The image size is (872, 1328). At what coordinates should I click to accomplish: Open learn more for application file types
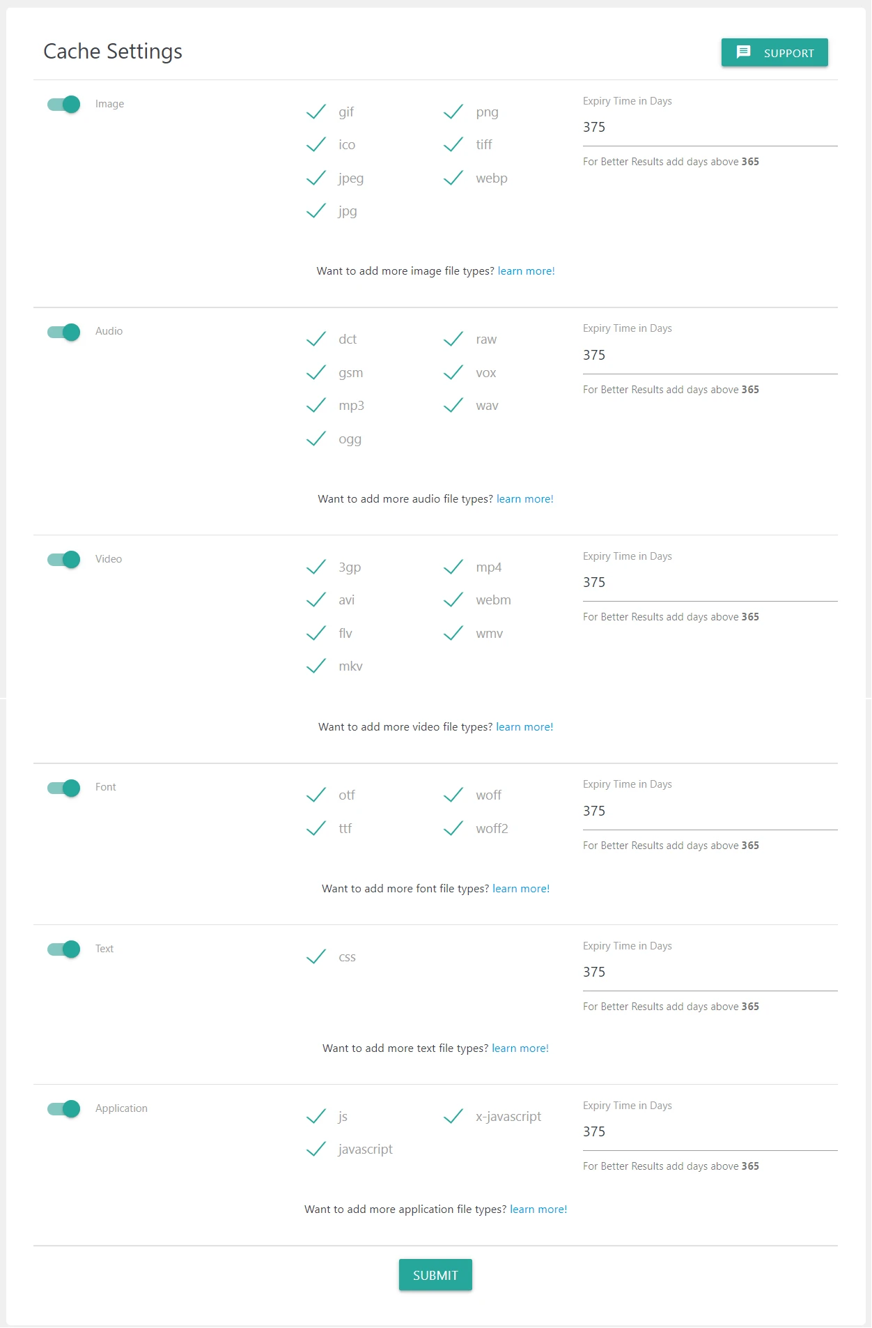(538, 1209)
